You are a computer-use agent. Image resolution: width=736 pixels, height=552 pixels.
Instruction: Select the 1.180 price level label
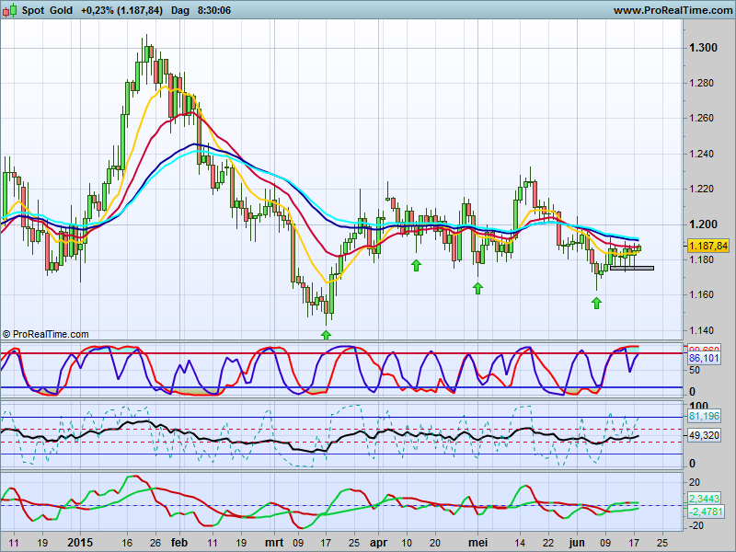(701, 259)
